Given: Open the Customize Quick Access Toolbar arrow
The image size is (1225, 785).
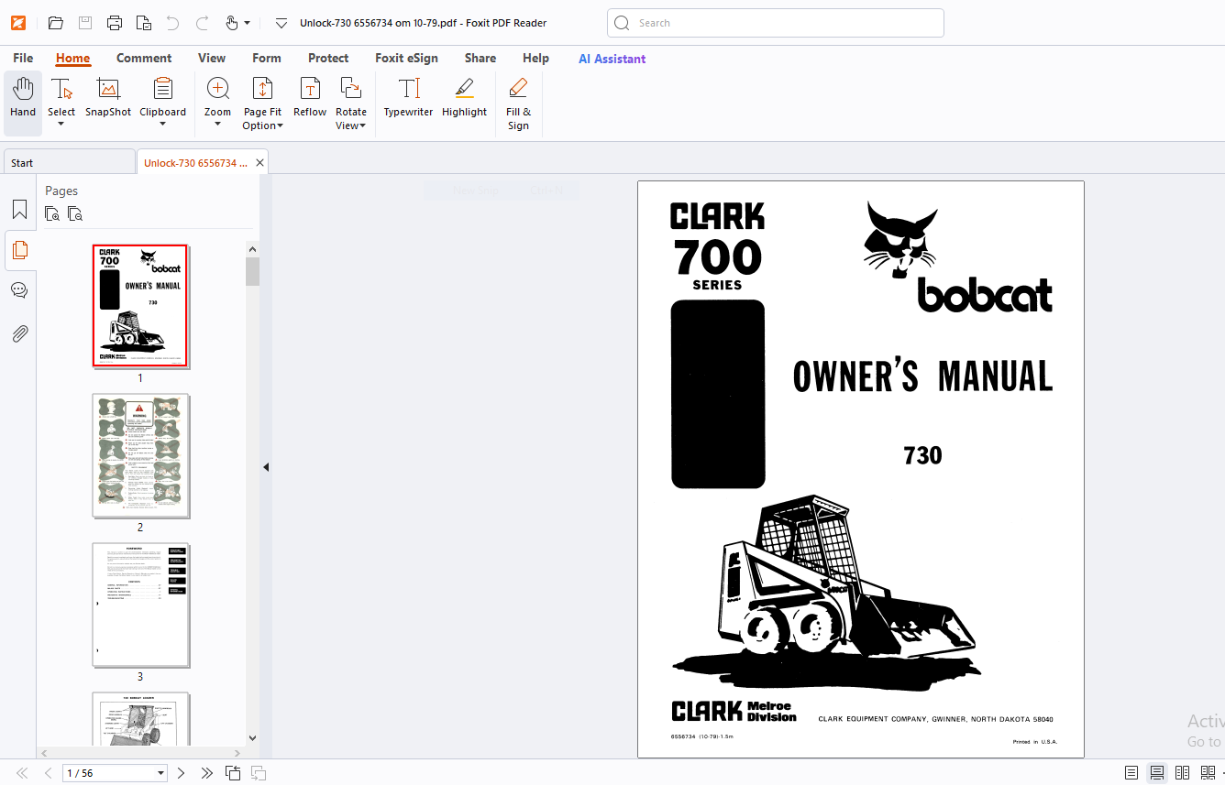Looking at the screenshot, I should tap(281, 23).
